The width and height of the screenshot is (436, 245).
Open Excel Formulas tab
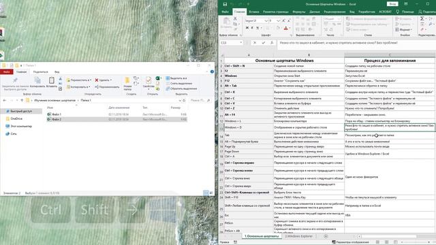click(299, 12)
